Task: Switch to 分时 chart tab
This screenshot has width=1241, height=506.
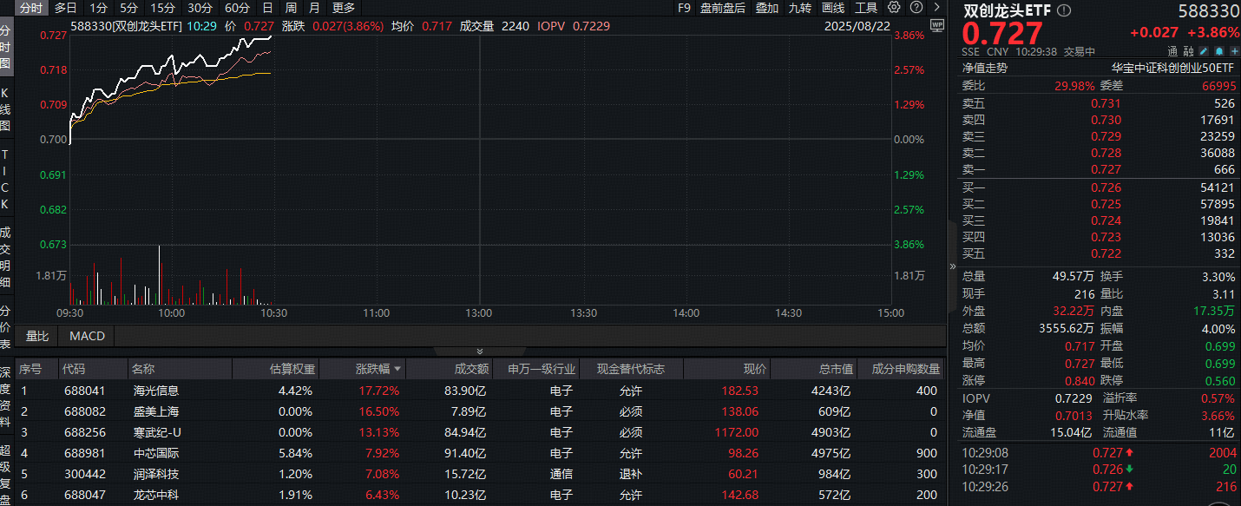Action: 30,8
